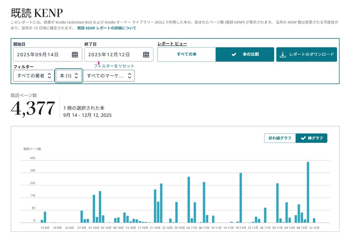Click the 21 10月 axis label

[x=155, y=228]
